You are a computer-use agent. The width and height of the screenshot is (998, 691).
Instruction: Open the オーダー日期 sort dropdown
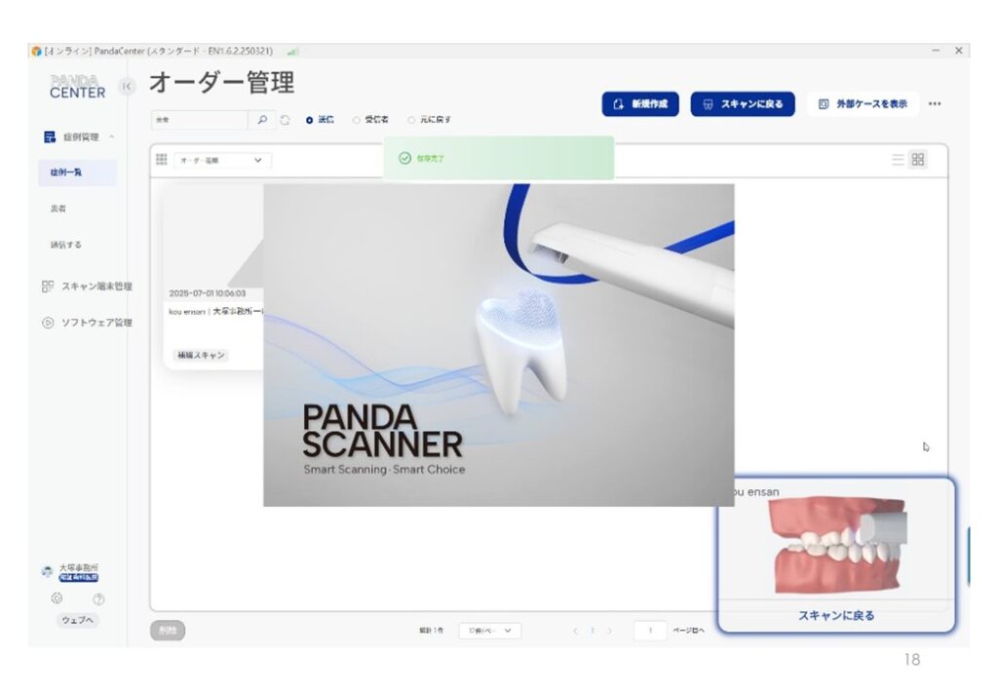click(x=222, y=160)
